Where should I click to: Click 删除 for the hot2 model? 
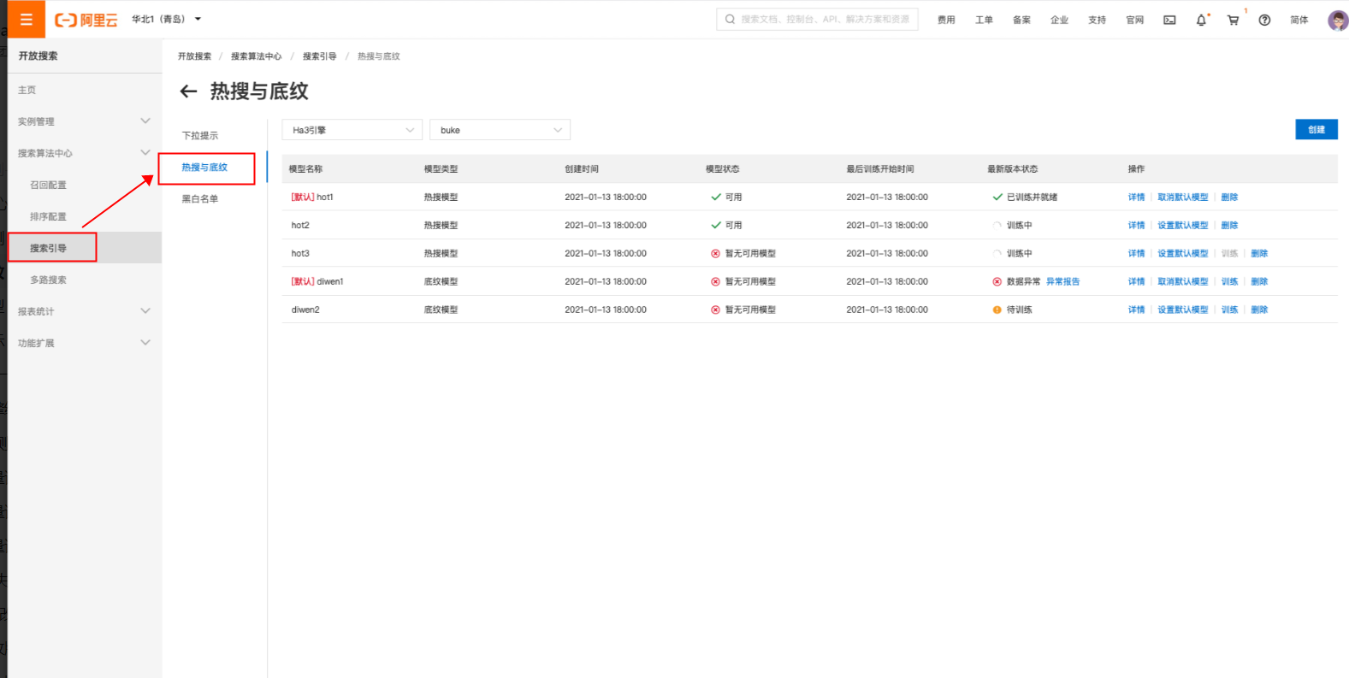[x=1229, y=225]
